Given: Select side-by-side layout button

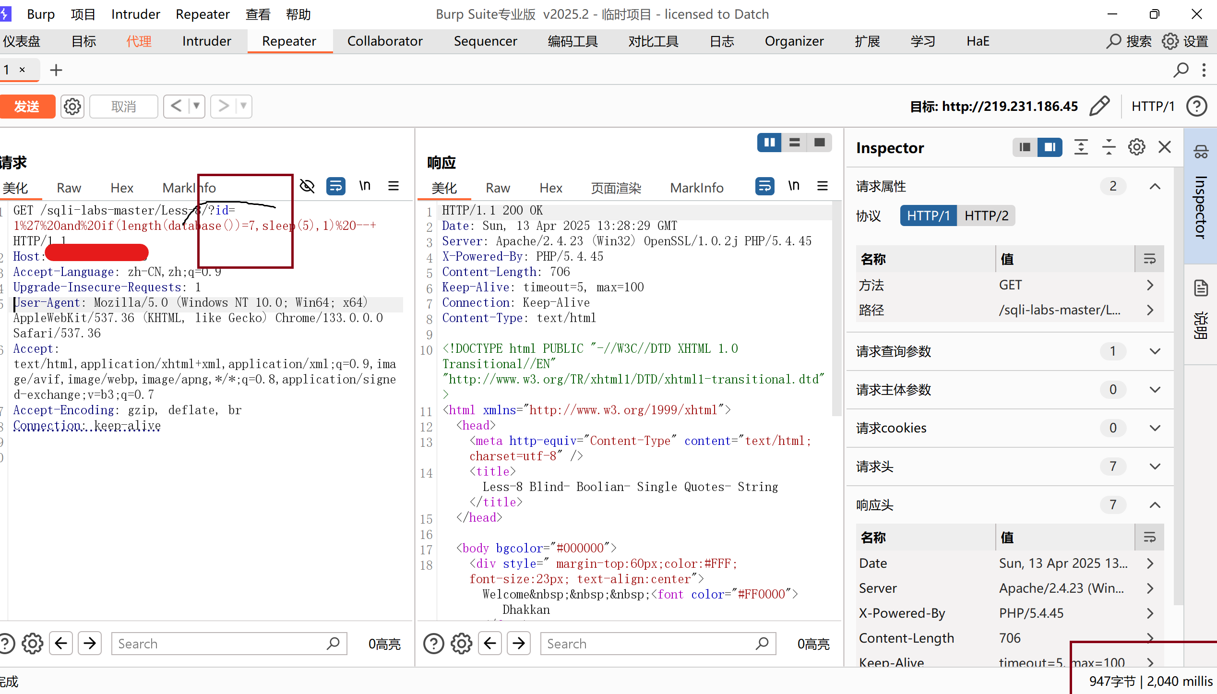Looking at the screenshot, I should click(770, 143).
